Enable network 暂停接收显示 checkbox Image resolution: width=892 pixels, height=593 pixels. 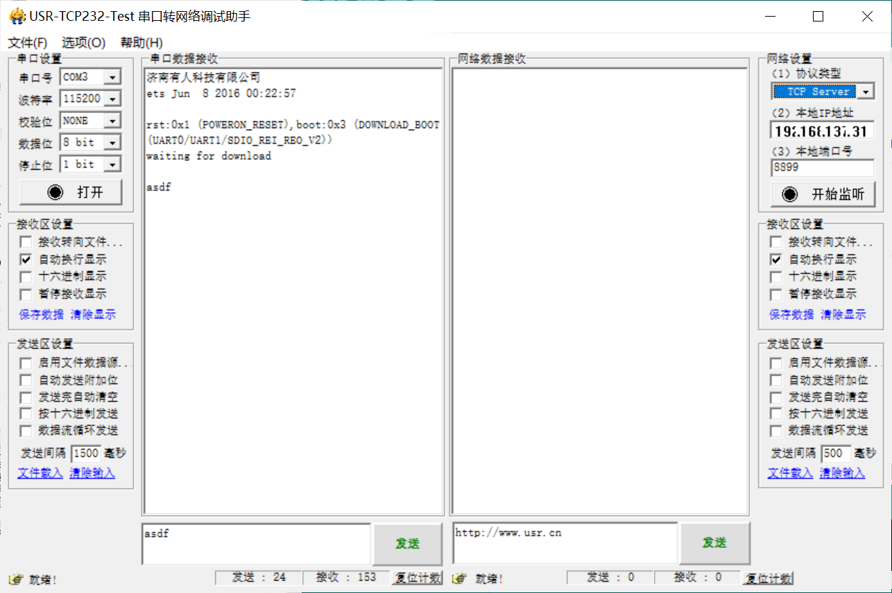776,294
